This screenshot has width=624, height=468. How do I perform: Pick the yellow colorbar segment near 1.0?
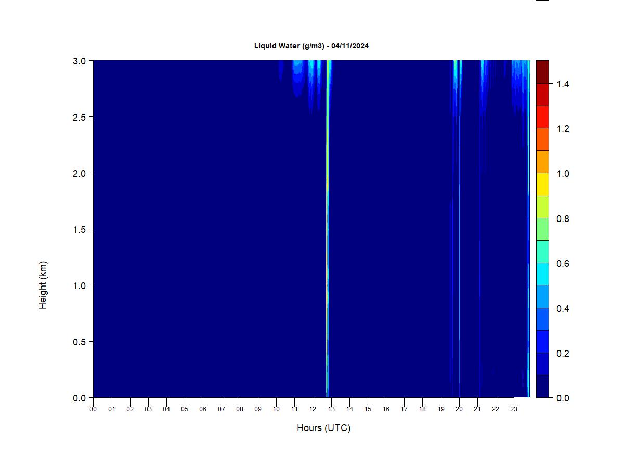[542, 184]
